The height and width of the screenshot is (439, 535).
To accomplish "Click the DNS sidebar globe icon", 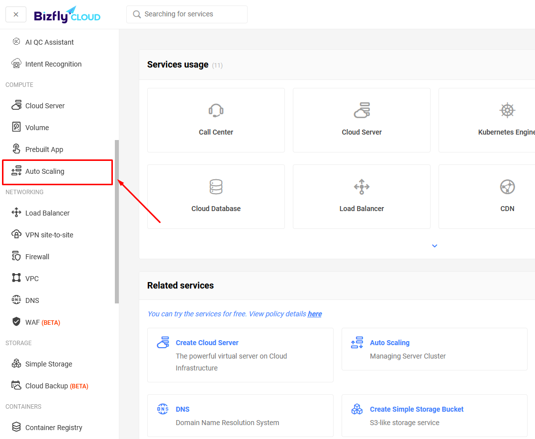I will point(16,300).
